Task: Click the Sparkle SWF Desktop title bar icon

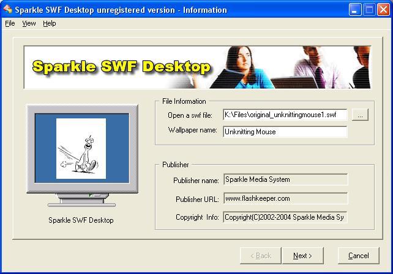Action: coord(7,9)
